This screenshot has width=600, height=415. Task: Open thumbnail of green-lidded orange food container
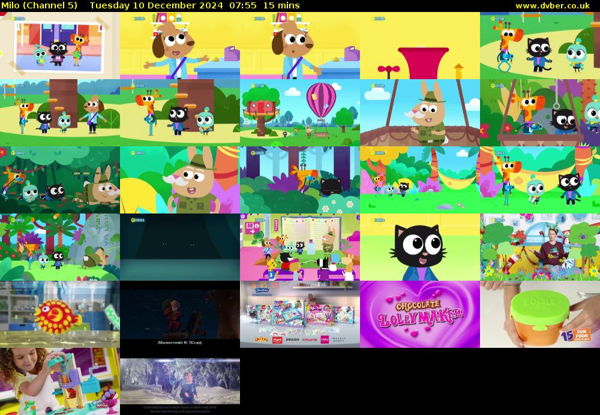coord(540,314)
